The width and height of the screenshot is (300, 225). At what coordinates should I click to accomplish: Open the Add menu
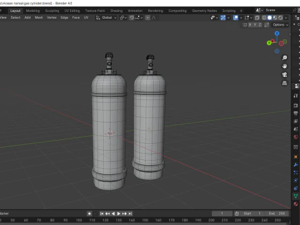click(x=27, y=17)
